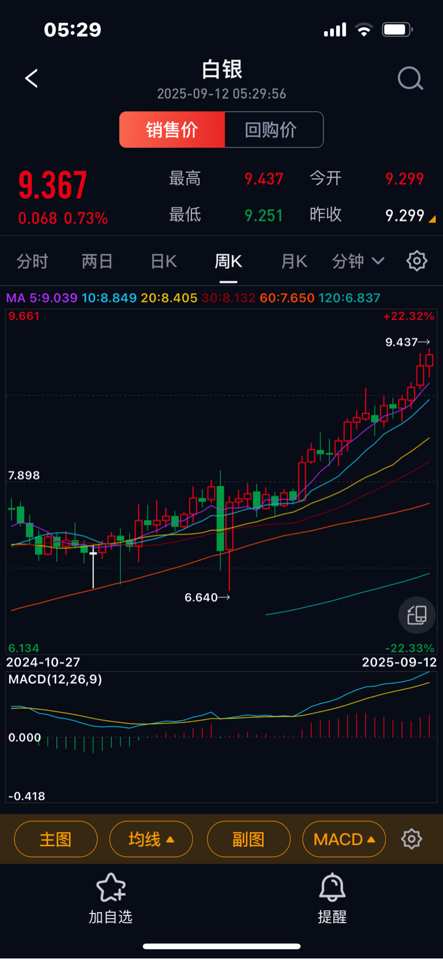The image size is (443, 959).
Task: Tap the 主图 button
Action: (x=55, y=839)
